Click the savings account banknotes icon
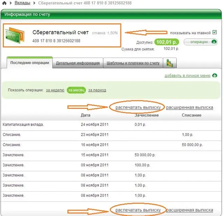Image resolution: width=223 pixels, height=216 pixels. [15, 35]
